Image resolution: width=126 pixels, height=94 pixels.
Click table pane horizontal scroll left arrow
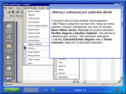18,81
